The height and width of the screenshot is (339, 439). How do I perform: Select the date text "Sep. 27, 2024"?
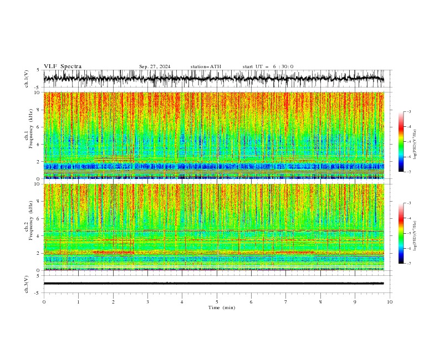point(155,66)
